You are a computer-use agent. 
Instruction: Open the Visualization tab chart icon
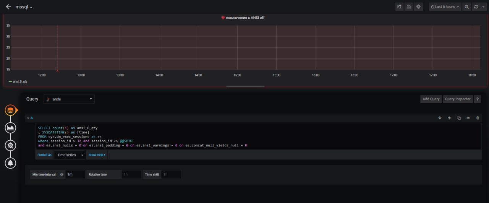pyautogui.click(x=11, y=128)
